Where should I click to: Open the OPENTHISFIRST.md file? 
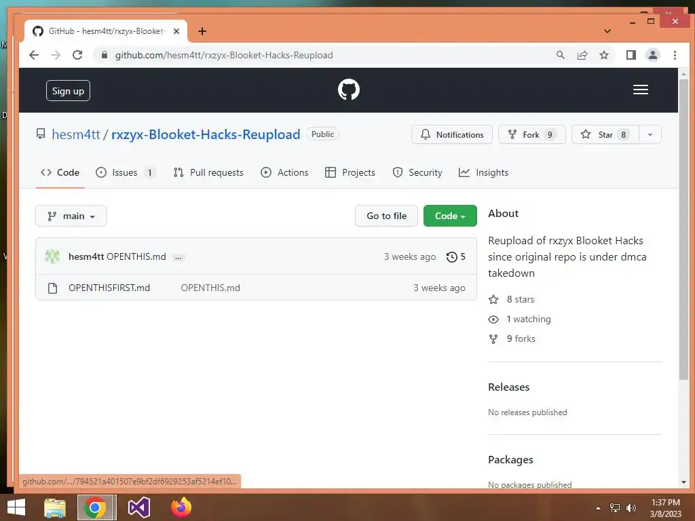click(109, 288)
